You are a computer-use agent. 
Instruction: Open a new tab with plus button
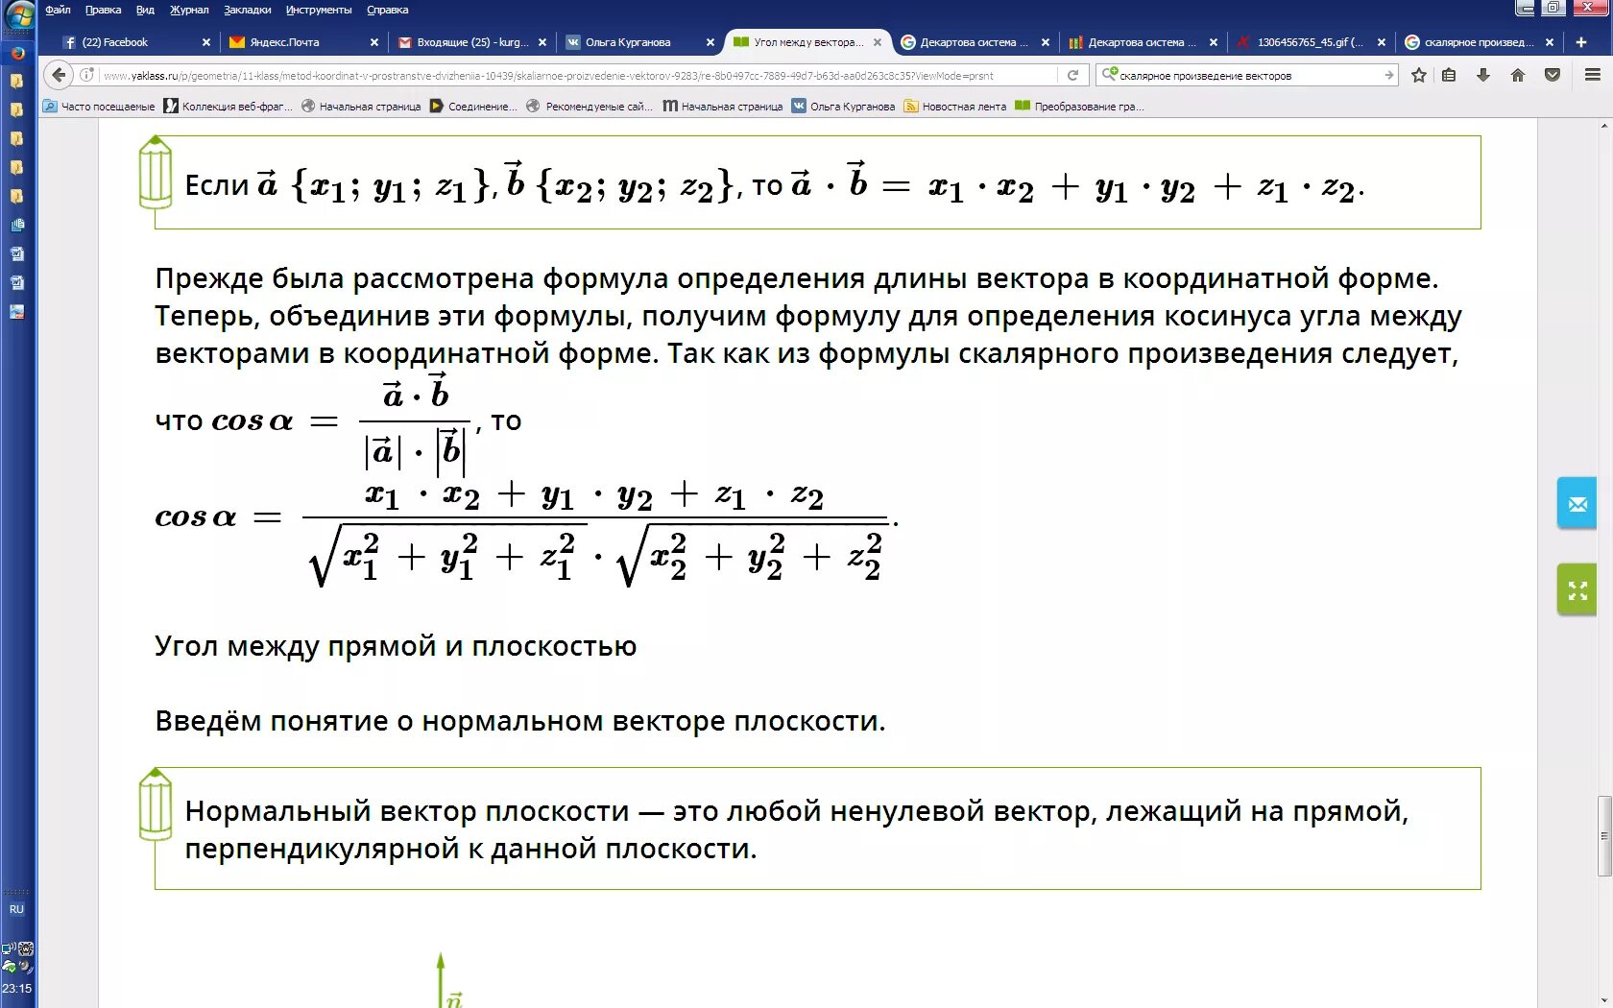(1580, 42)
